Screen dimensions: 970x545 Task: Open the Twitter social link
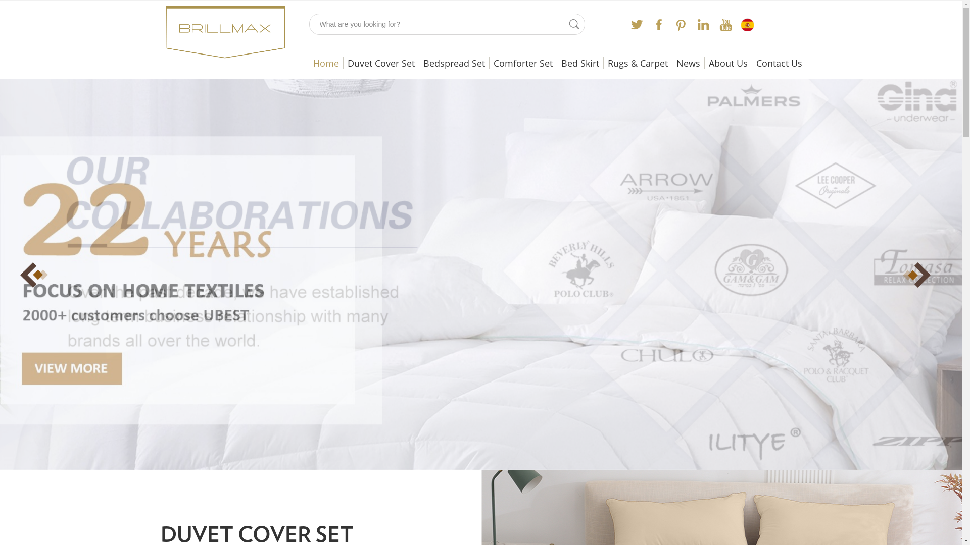pyautogui.click(x=637, y=25)
